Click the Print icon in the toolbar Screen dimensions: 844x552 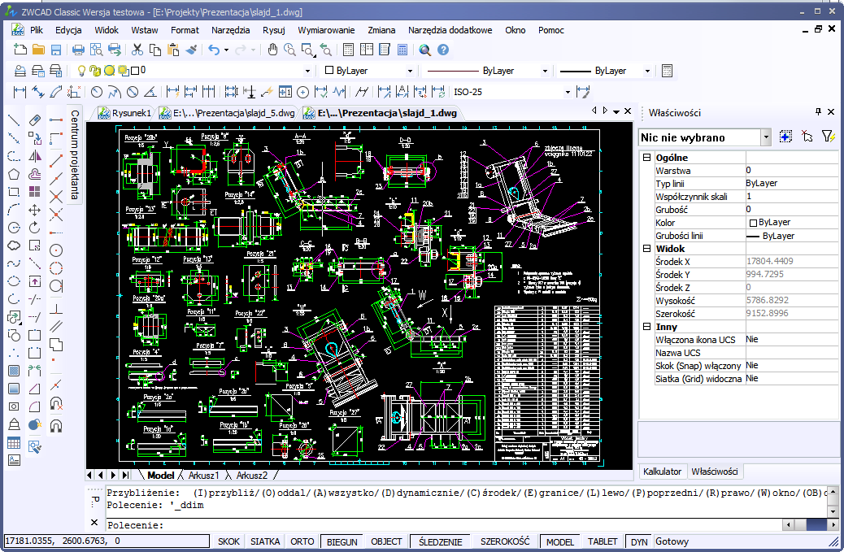tap(78, 50)
